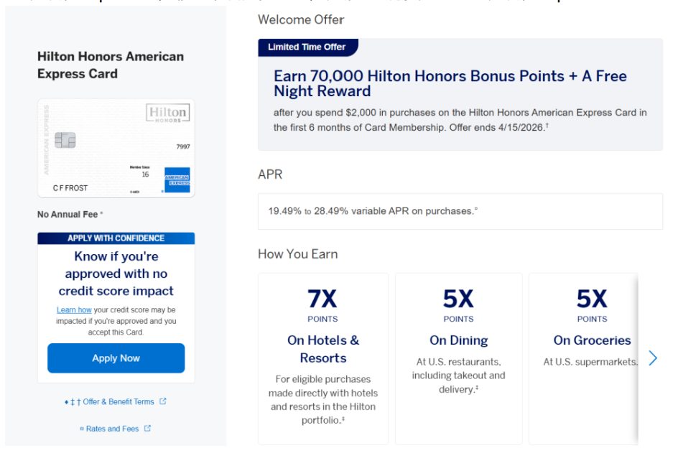This screenshot has width=678, height=471.
Task: Click the cardholder name C F FROST
Action: 70,188
